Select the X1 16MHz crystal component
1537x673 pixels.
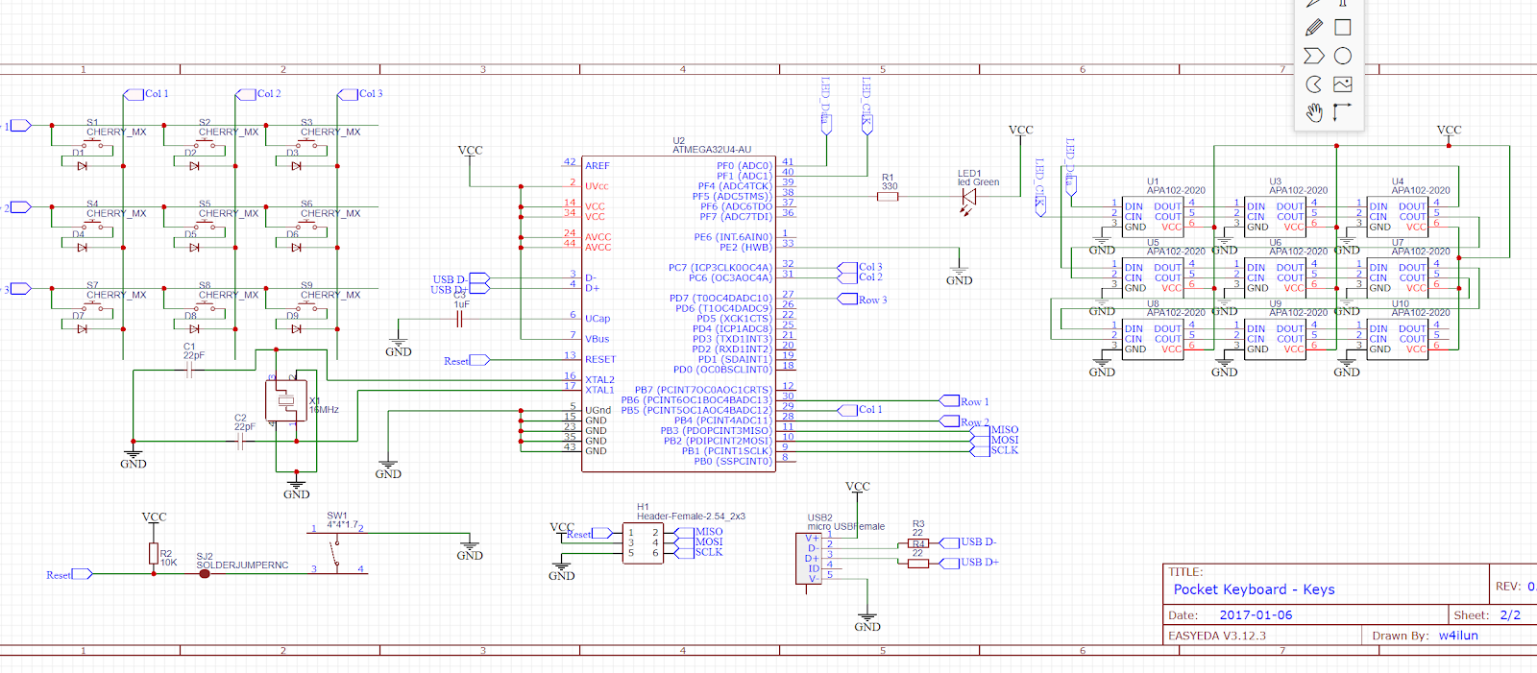(x=285, y=400)
